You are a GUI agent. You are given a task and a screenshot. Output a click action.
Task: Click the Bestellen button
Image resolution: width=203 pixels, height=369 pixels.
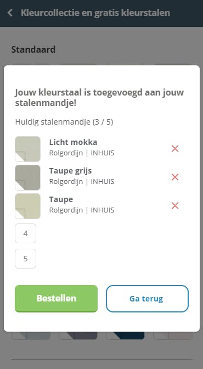coord(56,298)
